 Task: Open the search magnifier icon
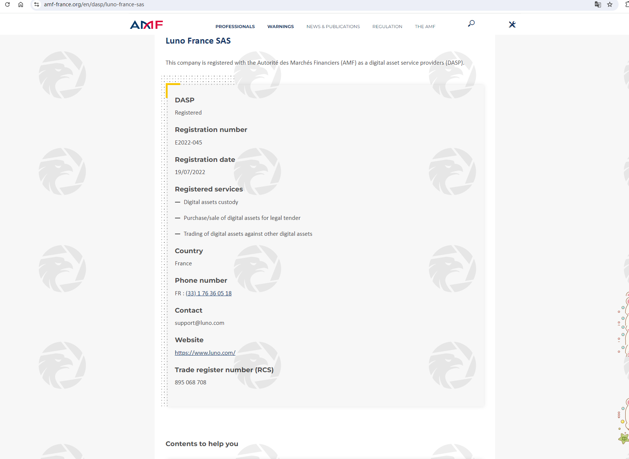[471, 24]
